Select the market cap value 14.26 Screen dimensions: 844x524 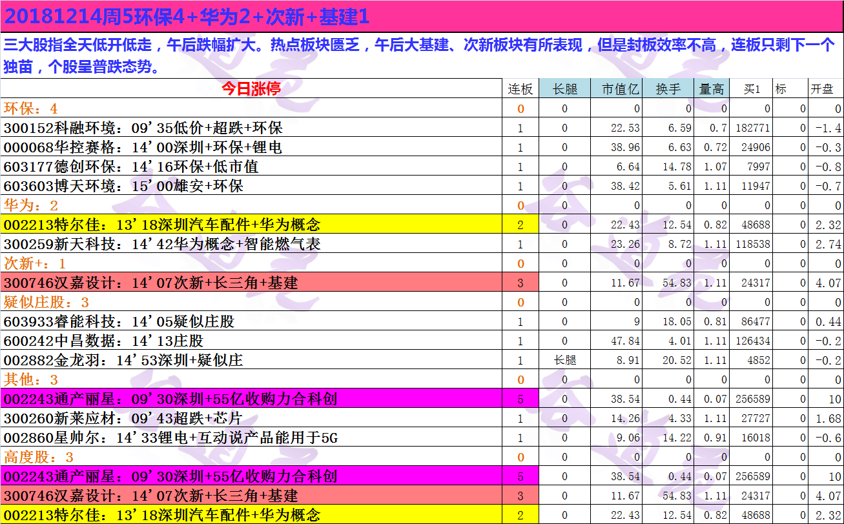coord(626,419)
